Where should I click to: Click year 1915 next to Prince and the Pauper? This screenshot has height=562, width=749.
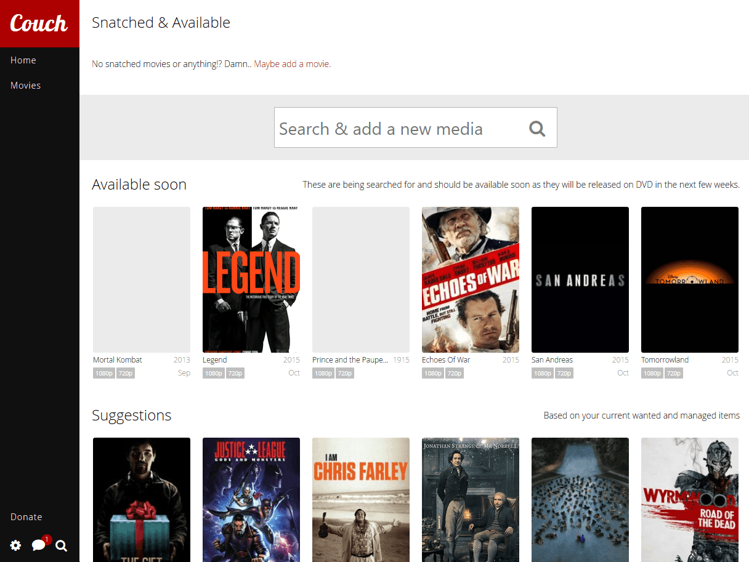click(401, 360)
